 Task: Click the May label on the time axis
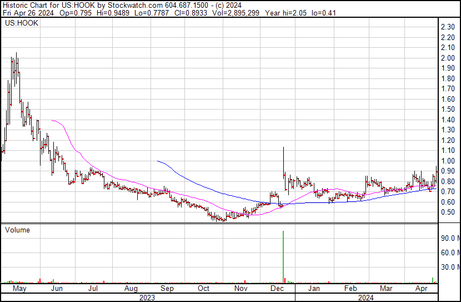click(x=19, y=289)
